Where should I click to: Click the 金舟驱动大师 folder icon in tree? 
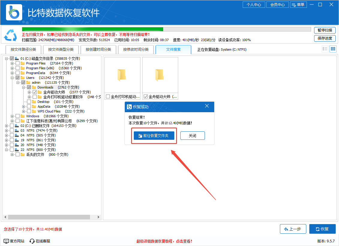pos(40,92)
